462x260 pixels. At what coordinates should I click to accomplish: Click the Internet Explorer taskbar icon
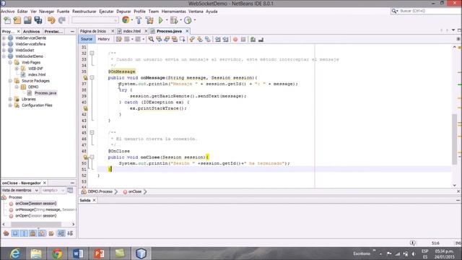coord(14,253)
